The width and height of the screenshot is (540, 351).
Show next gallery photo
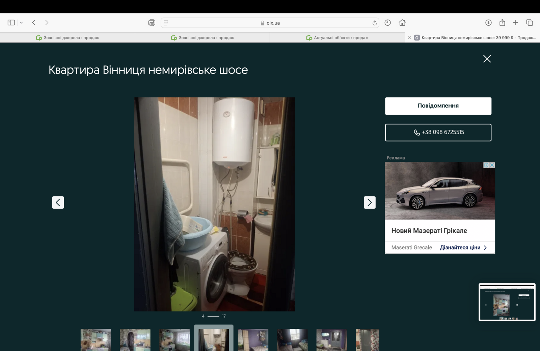click(370, 202)
